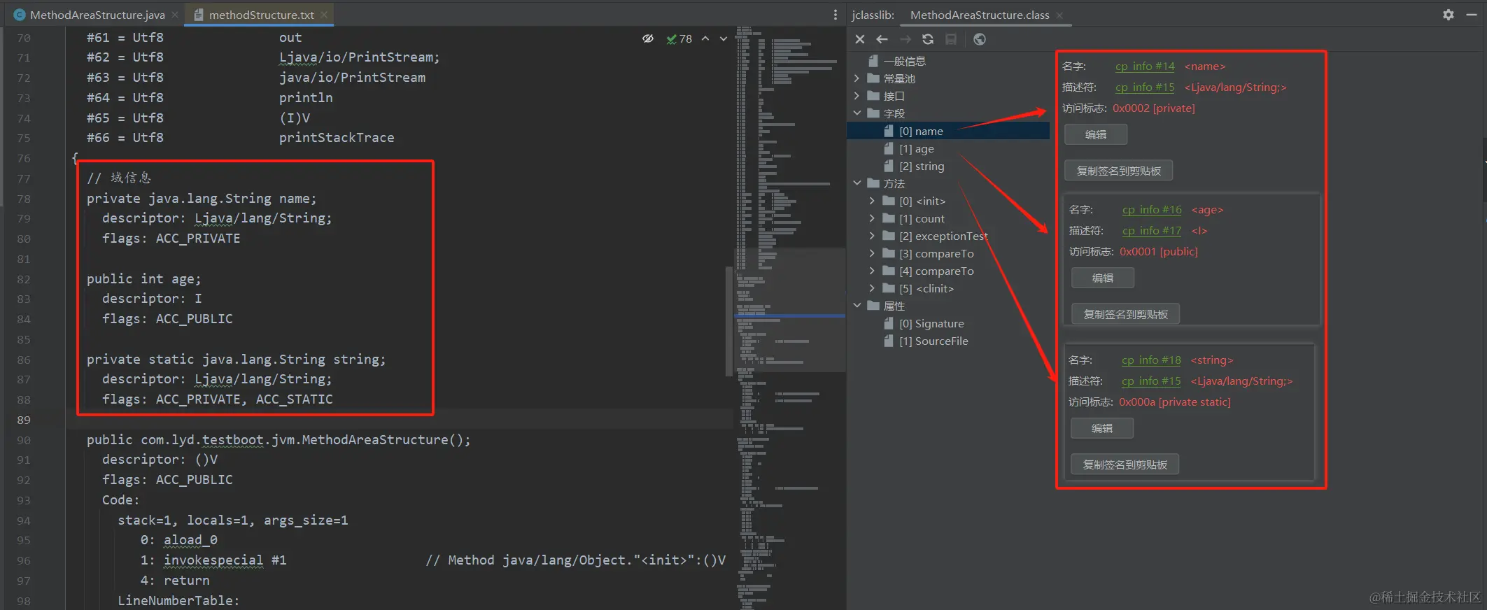Jump to next highlighted problem arrow
1487x610 pixels.
click(724, 38)
